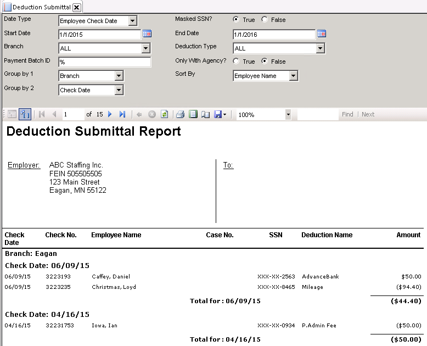The width and height of the screenshot is (427, 346).
Task: Set Masked SSN to True
Action: pyautogui.click(x=236, y=20)
